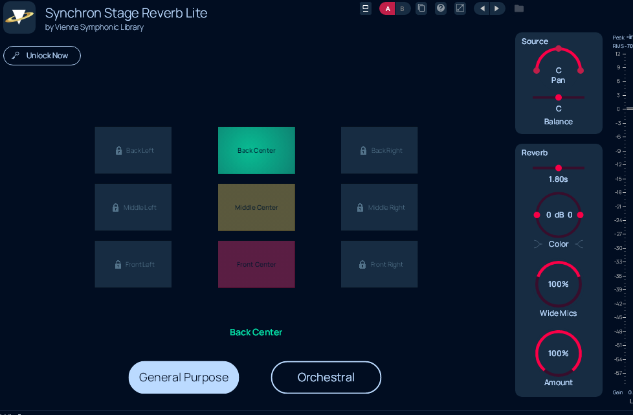Click the Pan label text
633x415 pixels.
(559, 80)
